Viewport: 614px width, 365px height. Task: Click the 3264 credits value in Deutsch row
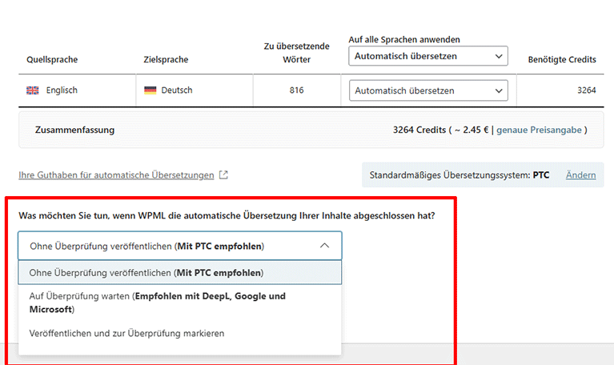[586, 90]
